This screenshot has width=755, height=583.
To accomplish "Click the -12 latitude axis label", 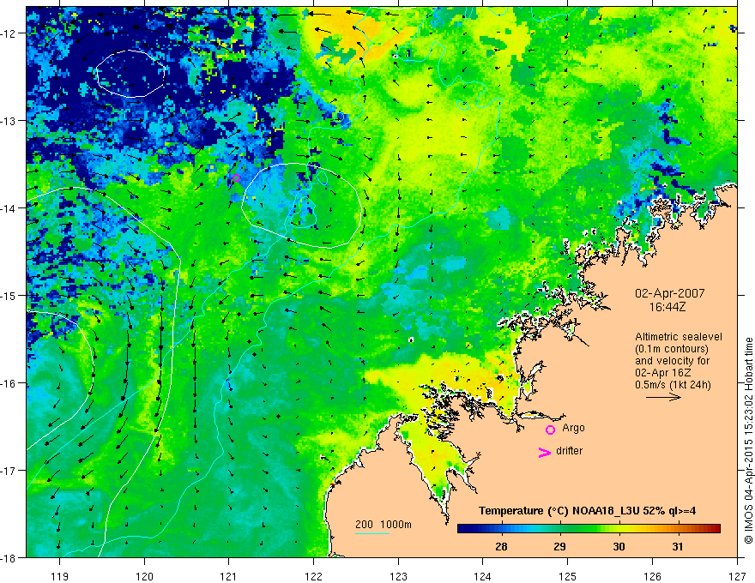I will (9, 33).
